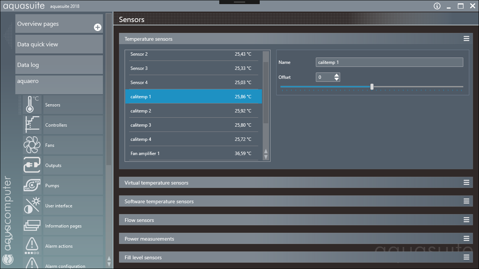Image resolution: width=479 pixels, height=269 pixels.
Task: Open the Alarm actions warning icon
Action: click(x=32, y=246)
